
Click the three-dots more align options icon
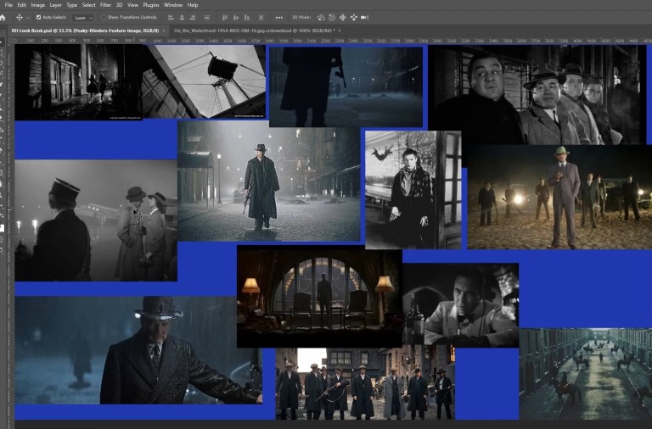[x=281, y=17]
